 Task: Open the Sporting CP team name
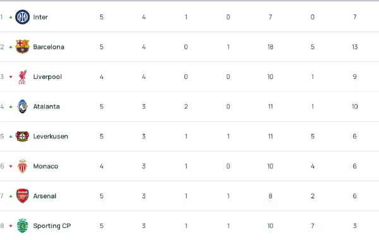coord(52,226)
